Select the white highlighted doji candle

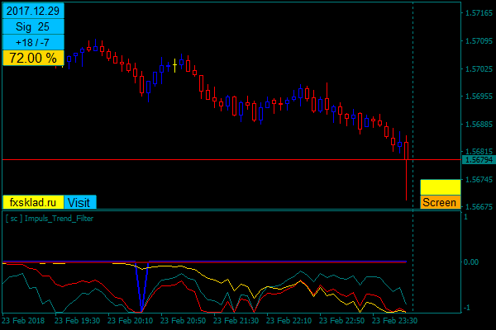[174, 65]
